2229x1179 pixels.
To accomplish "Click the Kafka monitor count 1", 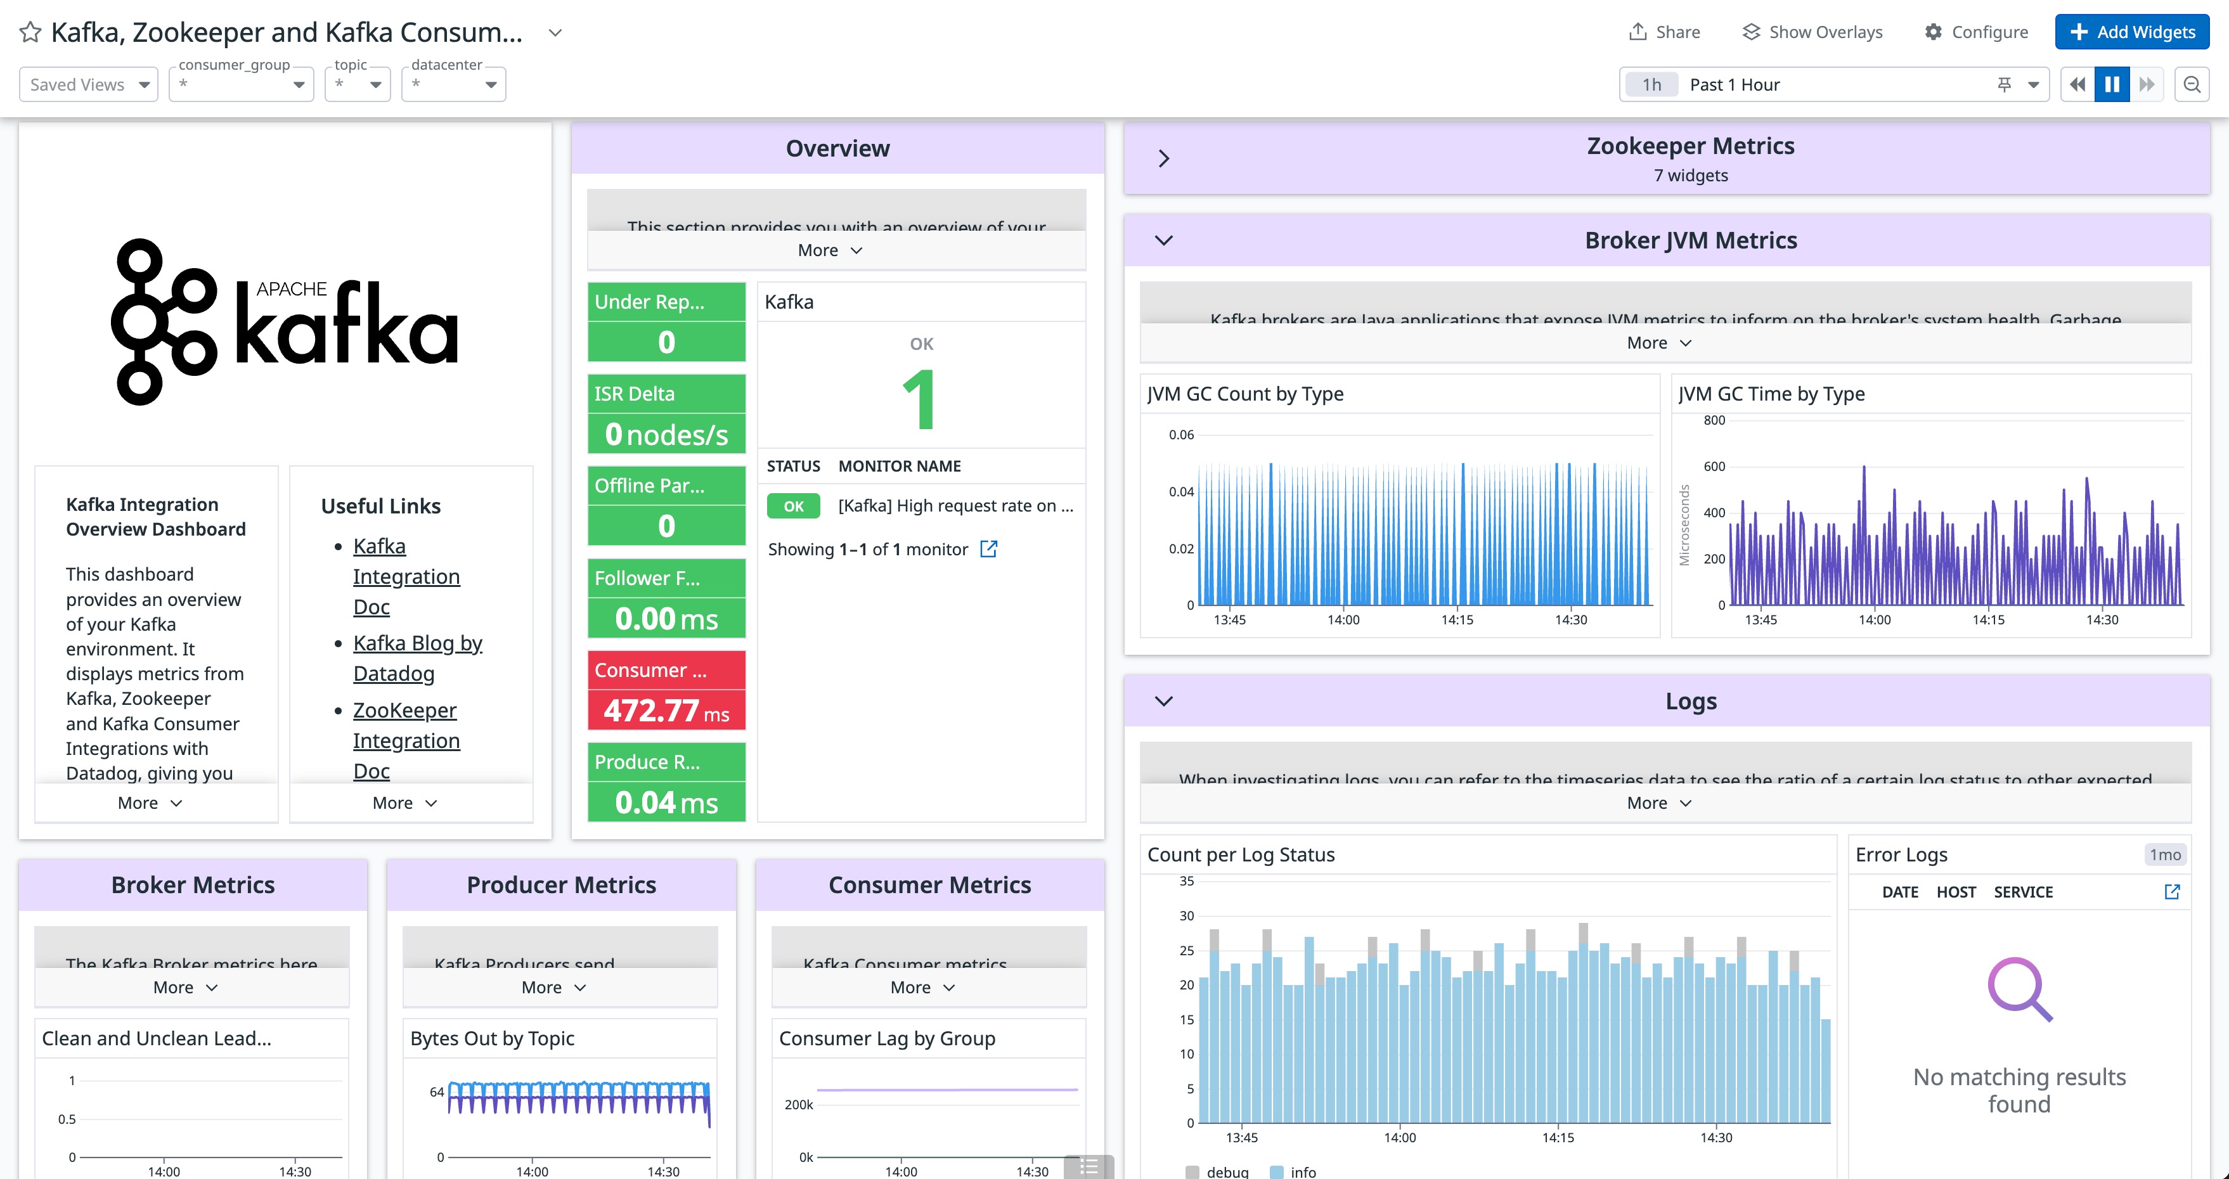I will coord(921,399).
